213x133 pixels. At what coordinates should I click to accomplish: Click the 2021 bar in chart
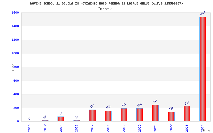155,113
